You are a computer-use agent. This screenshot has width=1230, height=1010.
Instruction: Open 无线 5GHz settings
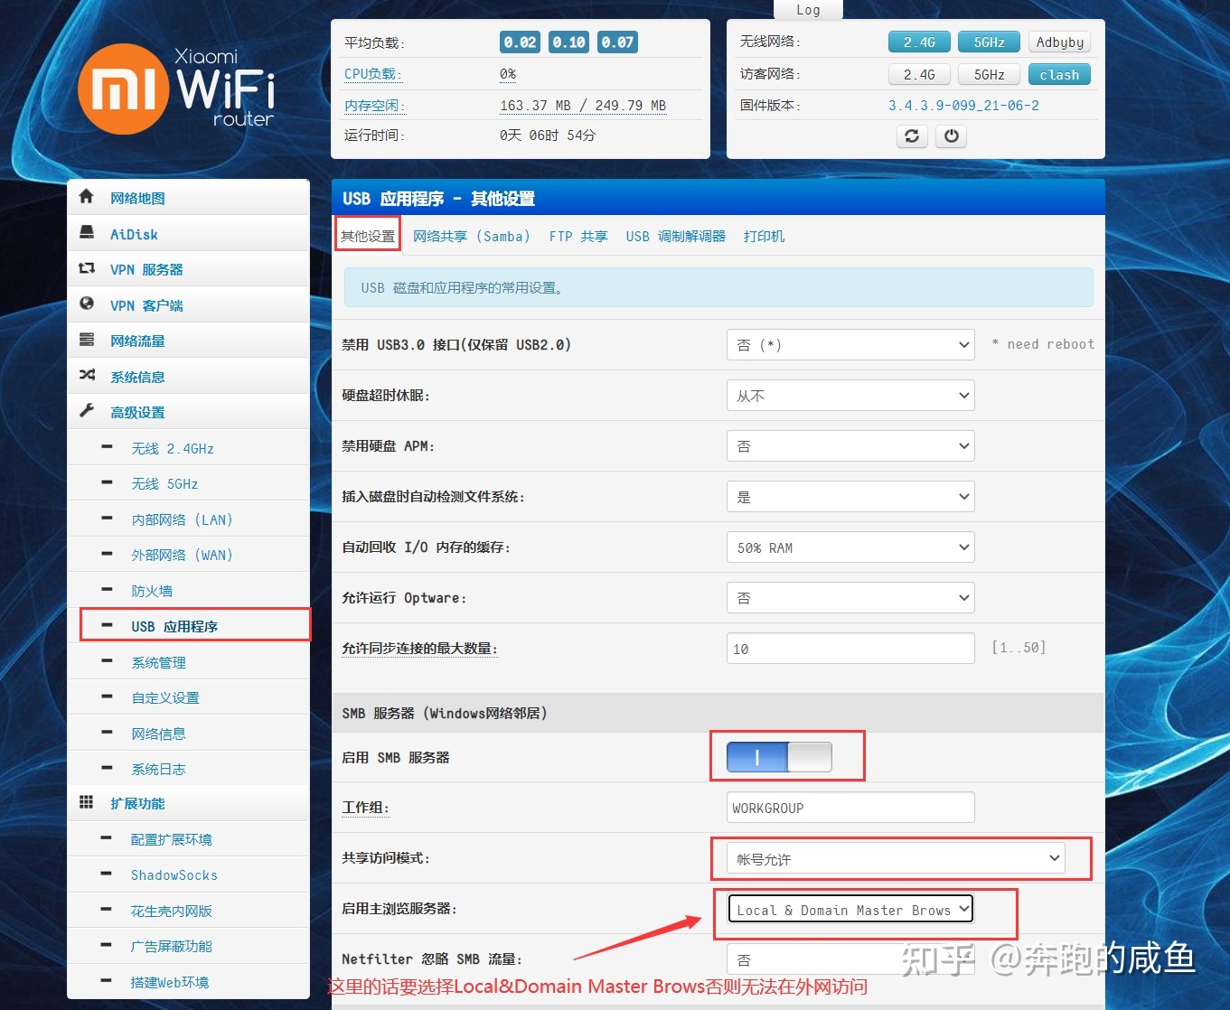coord(164,483)
